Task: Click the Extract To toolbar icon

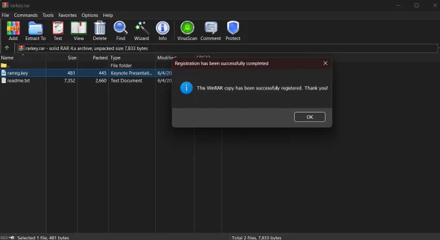Action: [x=36, y=31]
